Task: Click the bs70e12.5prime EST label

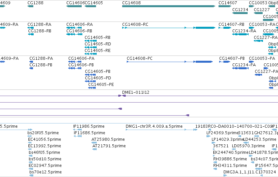Action: coord(45,172)
